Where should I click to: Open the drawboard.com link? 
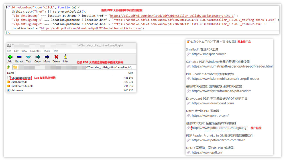tap(213, 103)
